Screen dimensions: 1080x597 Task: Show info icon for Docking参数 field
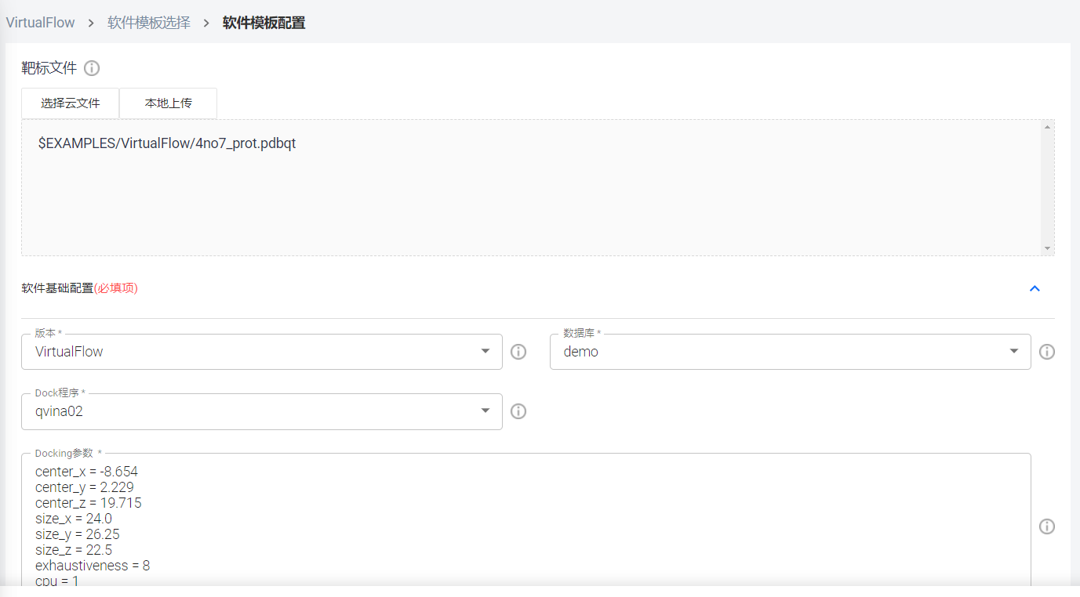(x=1047, y=526)
